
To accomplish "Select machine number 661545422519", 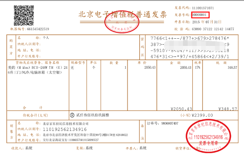I will [38, 29].
